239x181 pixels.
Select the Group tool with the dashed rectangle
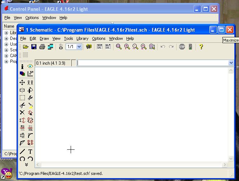pyautogui.click(x=22, y=98)
